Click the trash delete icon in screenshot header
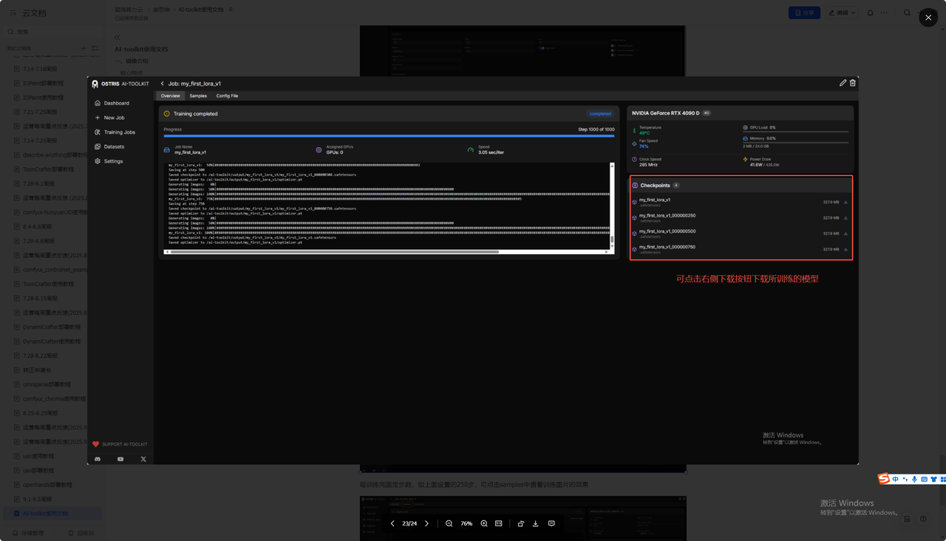 pyautogui.click(x=852, y=83)
